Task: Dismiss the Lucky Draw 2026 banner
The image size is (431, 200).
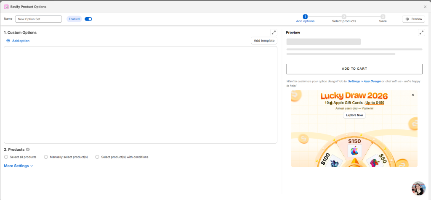Action: pos(412,95)
